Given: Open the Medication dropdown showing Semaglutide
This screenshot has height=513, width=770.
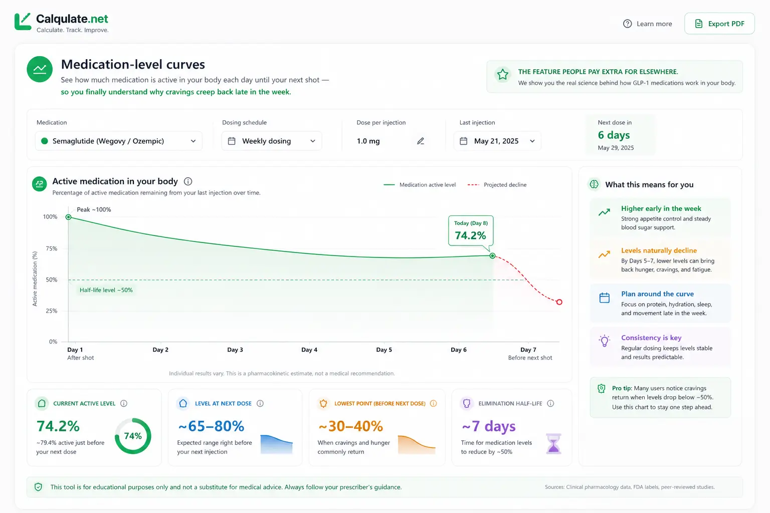Looking at the screenshot, I should coord(119,141).
